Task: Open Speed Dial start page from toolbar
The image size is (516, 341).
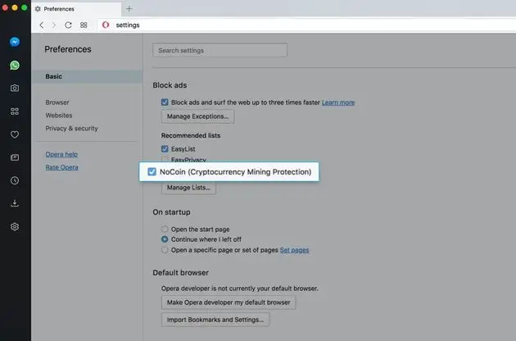Action: tap(84, 25)
